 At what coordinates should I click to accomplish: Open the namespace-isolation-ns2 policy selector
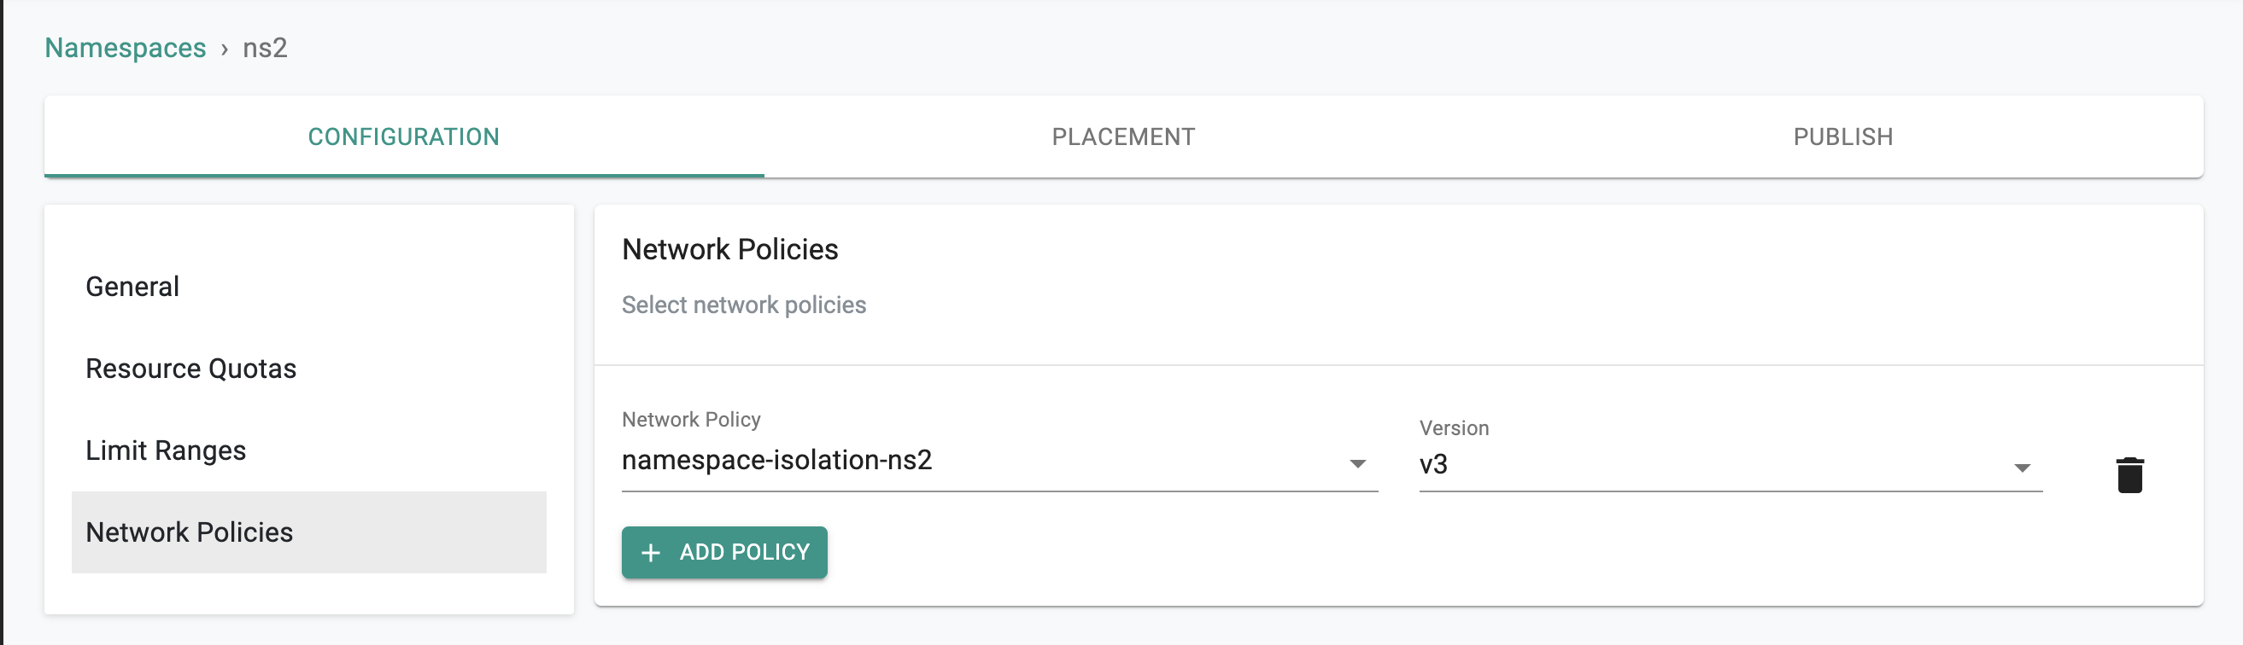pyautogui.click(x=984, y=460)
